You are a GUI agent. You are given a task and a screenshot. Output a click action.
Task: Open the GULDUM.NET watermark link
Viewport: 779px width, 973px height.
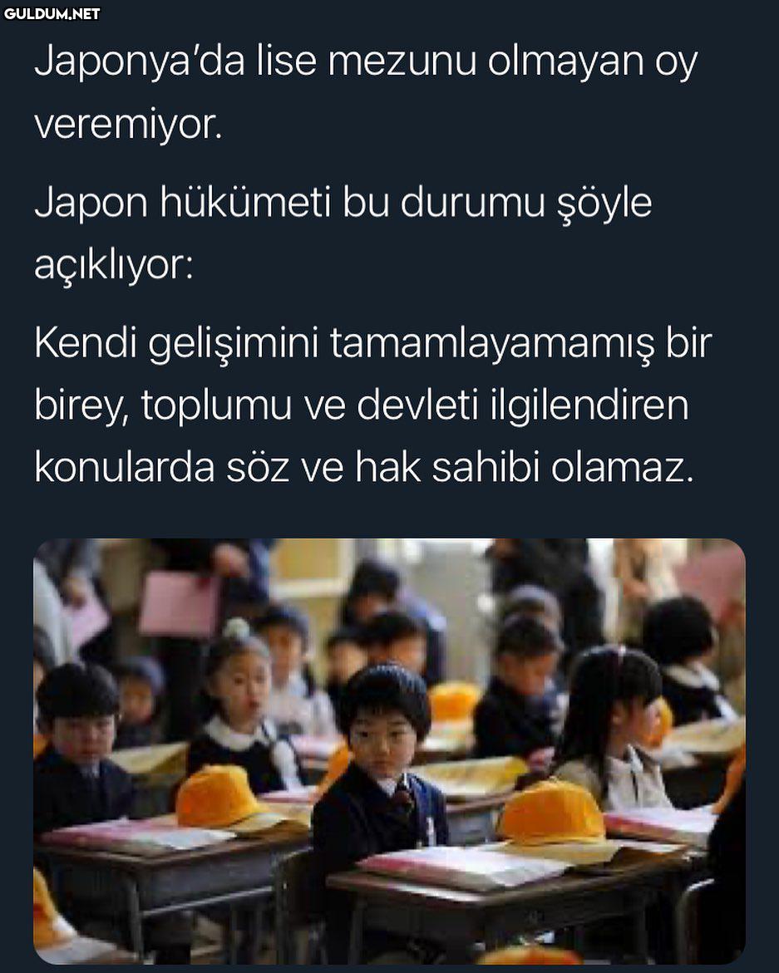coord(51,13)
